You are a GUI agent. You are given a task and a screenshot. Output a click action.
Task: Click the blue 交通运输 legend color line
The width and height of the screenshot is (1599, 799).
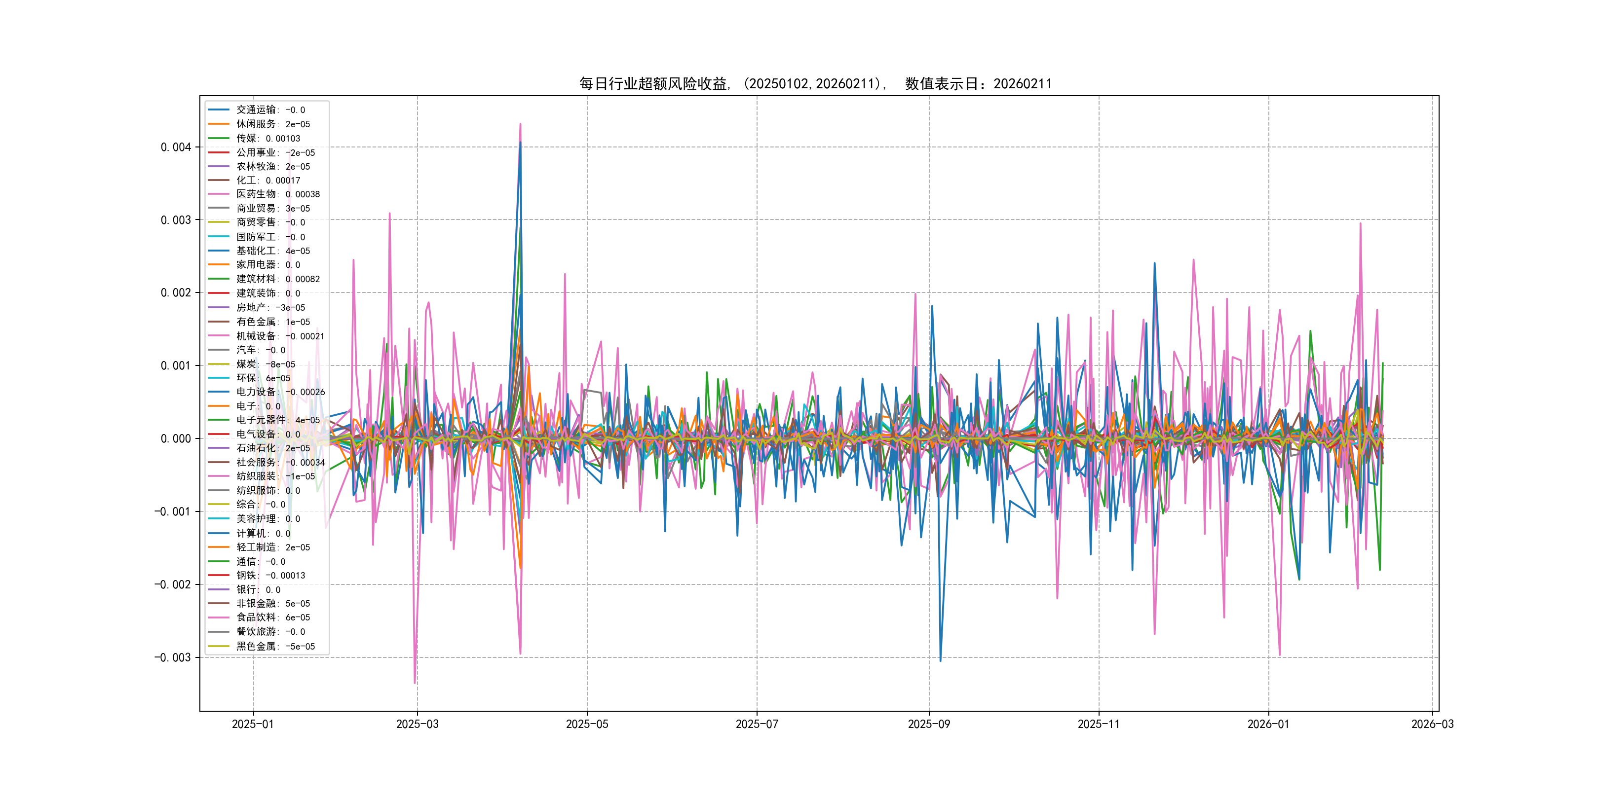pos(219,110)
